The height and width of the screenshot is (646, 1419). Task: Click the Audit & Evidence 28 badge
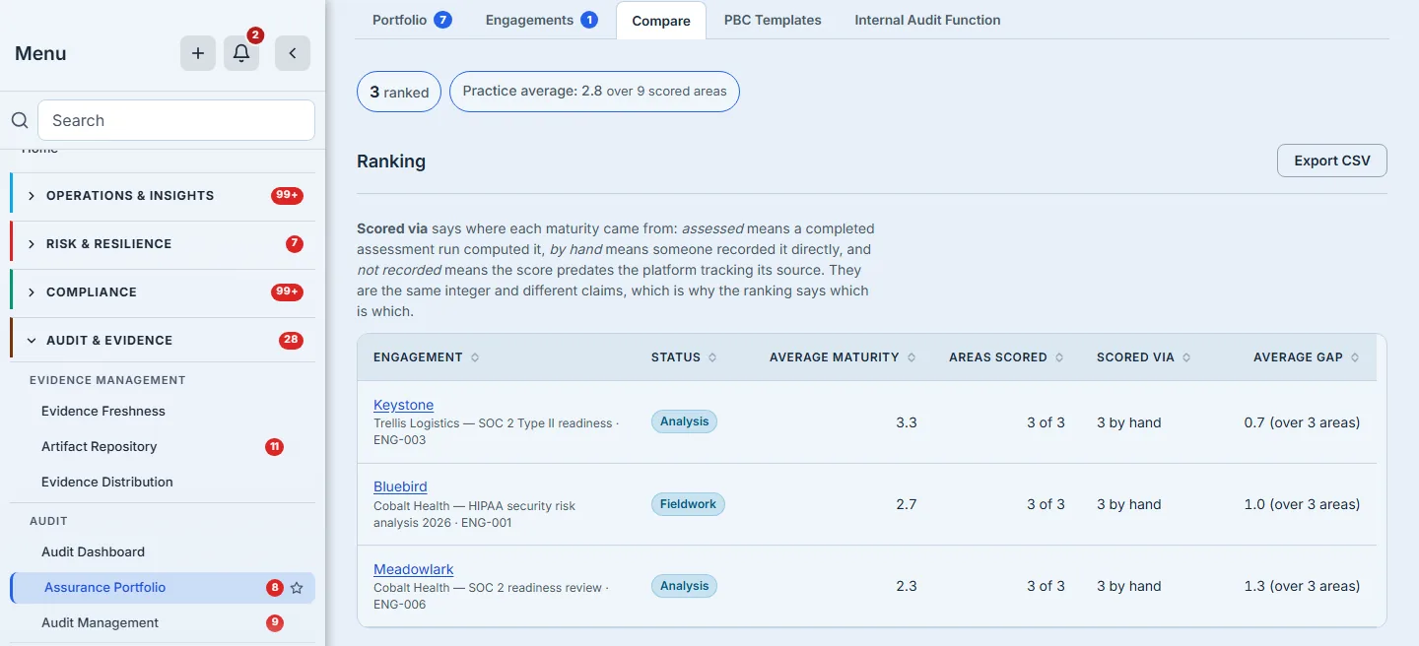pos(291,341)
